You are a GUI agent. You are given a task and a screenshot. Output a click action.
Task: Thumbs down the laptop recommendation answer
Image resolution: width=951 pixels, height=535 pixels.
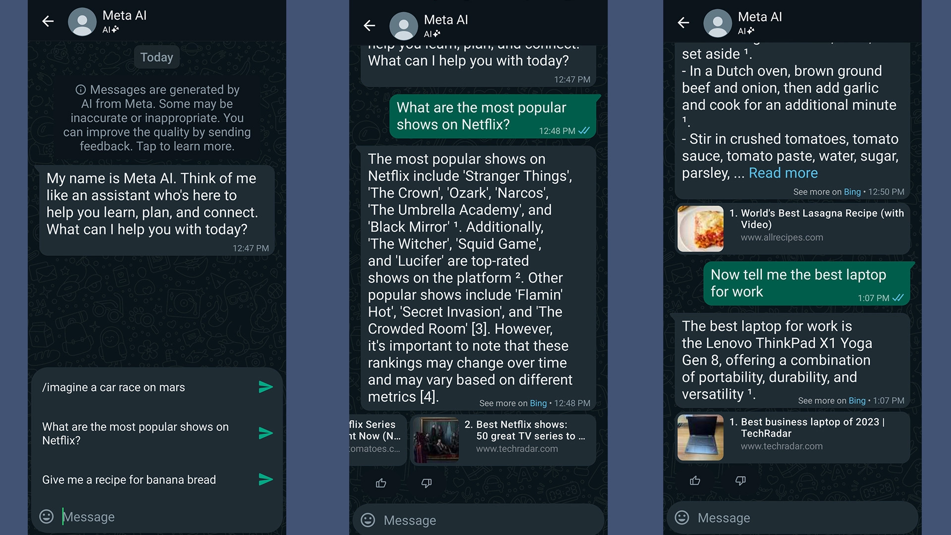point(740,481)
